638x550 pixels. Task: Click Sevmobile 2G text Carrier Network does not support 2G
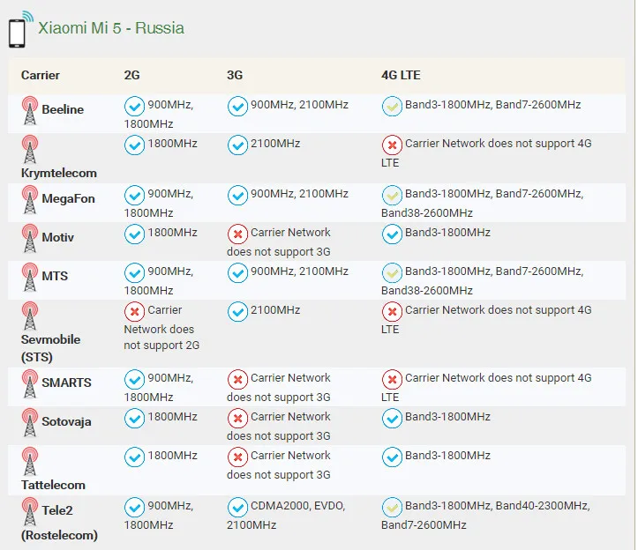click(161, 328)
